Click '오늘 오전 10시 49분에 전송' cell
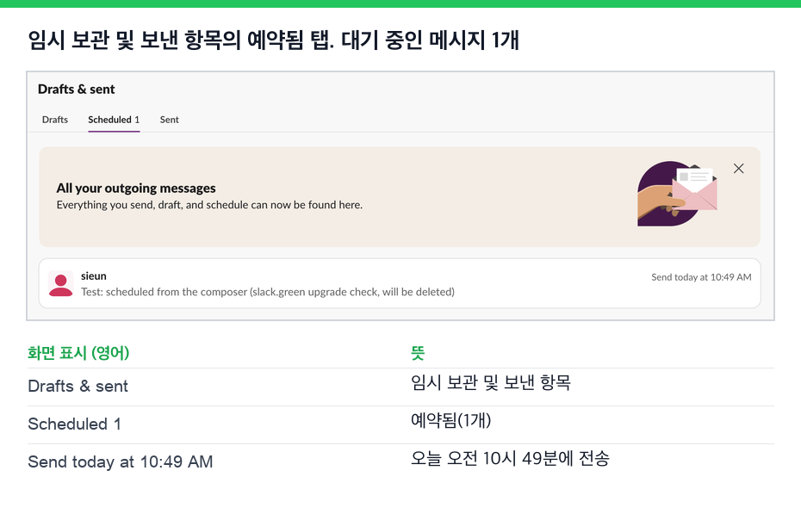This screenshot has width=801, height=514. coord(510,458)
